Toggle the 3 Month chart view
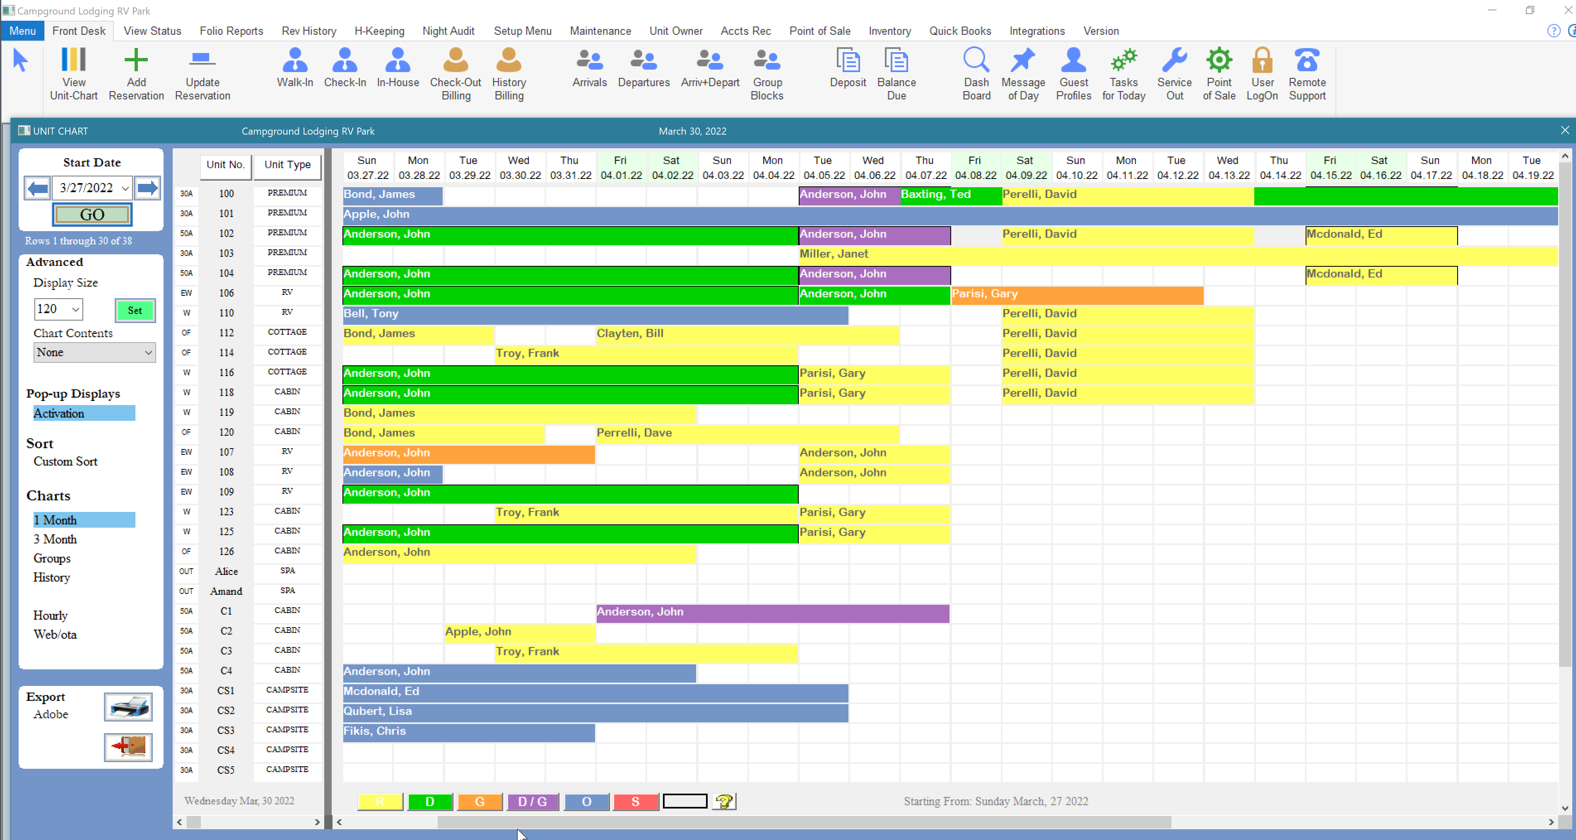Screen dimensions: 1576x840 pos(57,539)
